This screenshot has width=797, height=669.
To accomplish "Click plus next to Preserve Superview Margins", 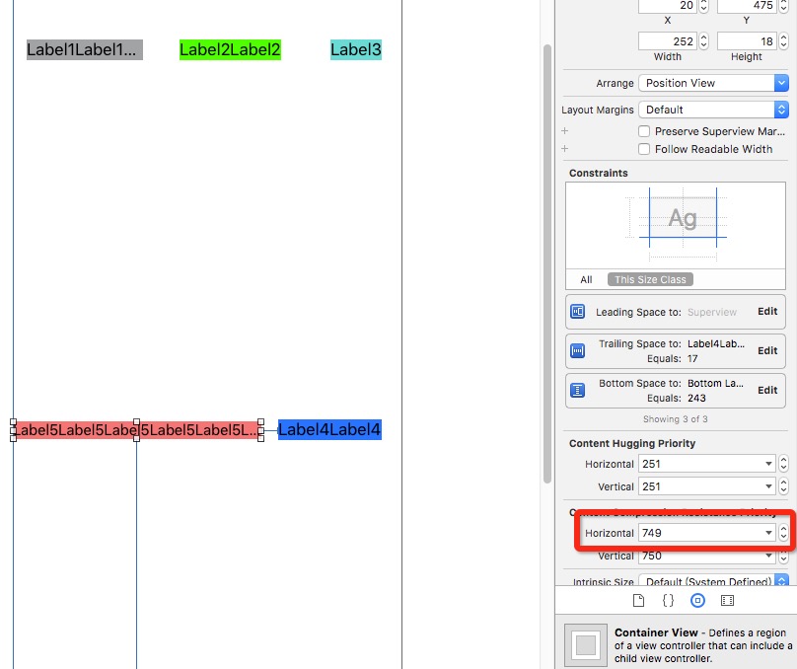I will pyautogui.click(x=565, y=131).
